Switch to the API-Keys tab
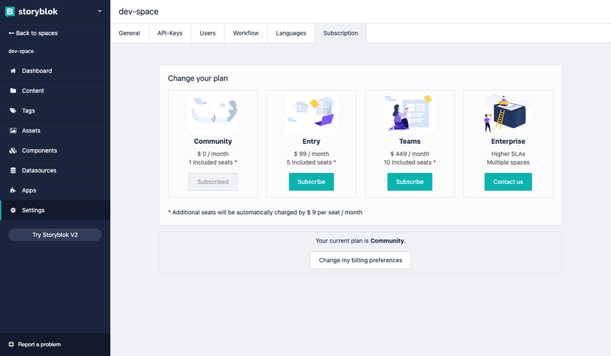The width and height of the screenshot is (611, 356). [170, 33]
